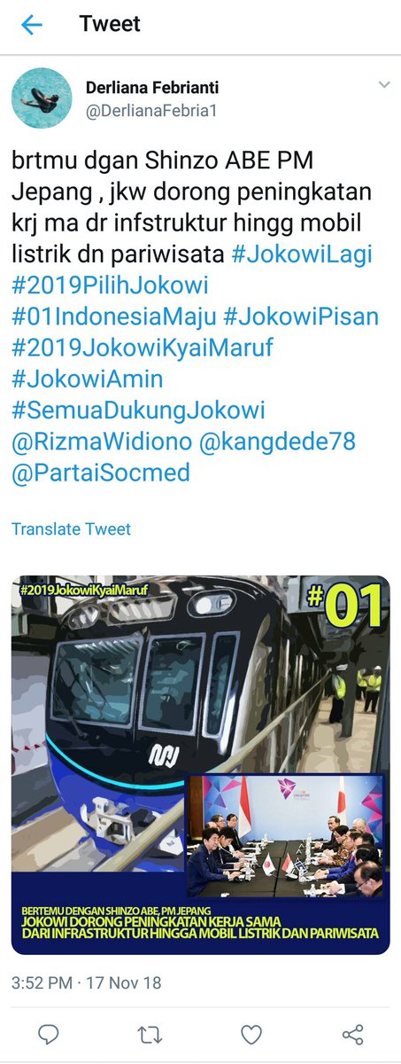Reply using the comment bubble icon

(50, 1034)
